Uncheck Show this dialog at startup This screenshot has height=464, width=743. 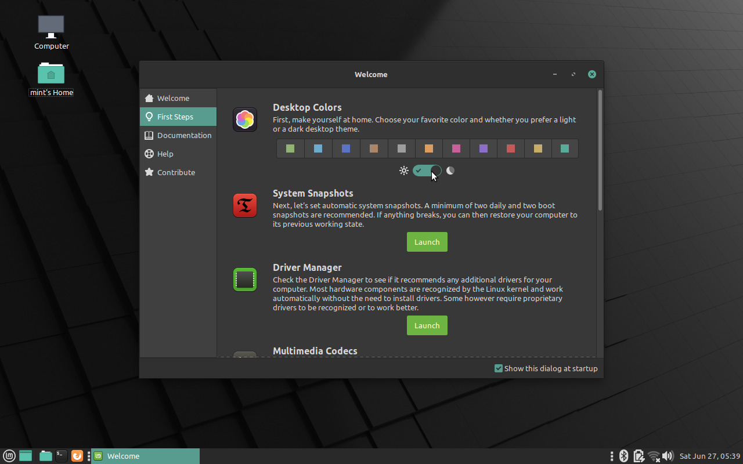coord(498,368)
